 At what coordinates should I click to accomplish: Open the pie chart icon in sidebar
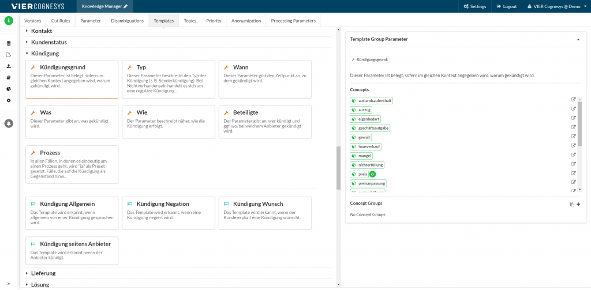[9, 89]
